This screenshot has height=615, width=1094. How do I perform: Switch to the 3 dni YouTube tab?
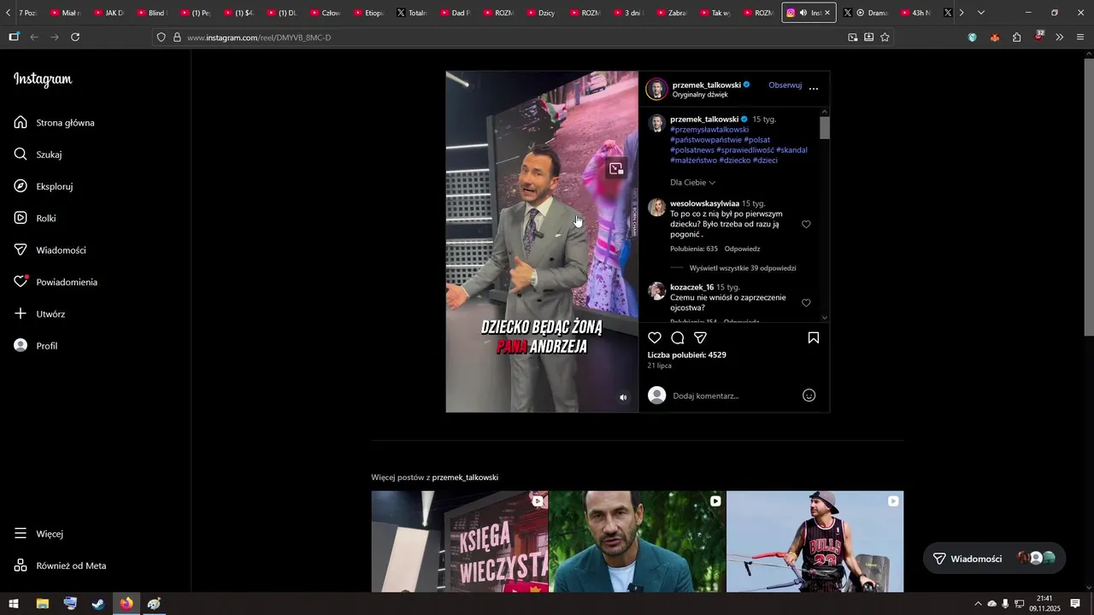pyautogui.click(x=629, y=13)
